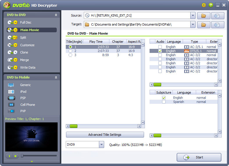
Task: Click the Write Data disc icon
Action: tap(13, 67)
